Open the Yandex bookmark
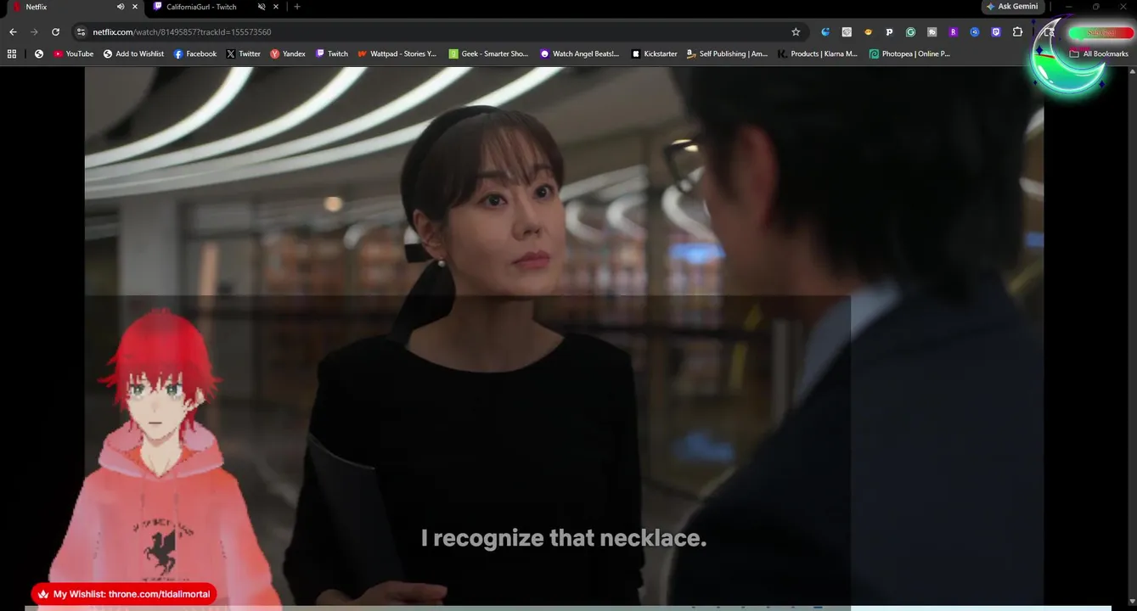Viewport: 1137px width, 611px height. 288,53
